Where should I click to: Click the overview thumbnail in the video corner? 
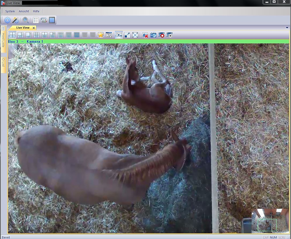[270, 221]
